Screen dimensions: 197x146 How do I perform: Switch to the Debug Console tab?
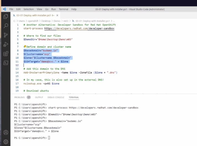[56, 97]
